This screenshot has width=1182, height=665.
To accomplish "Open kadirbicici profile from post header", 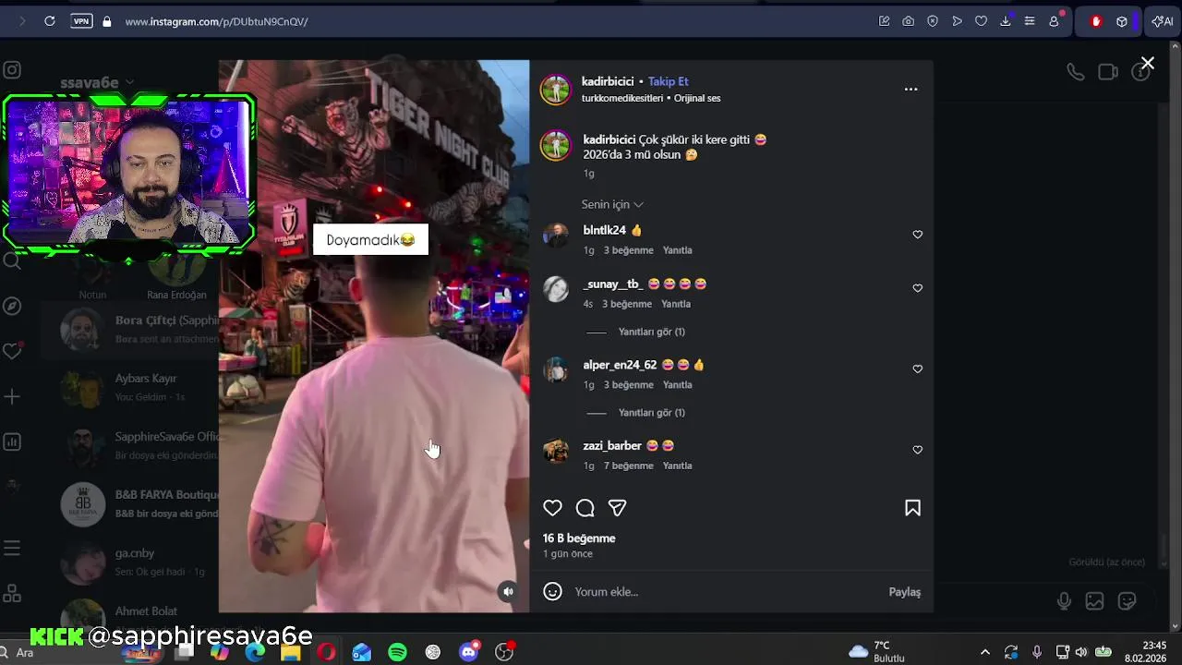I will click(x=608, y=81).
